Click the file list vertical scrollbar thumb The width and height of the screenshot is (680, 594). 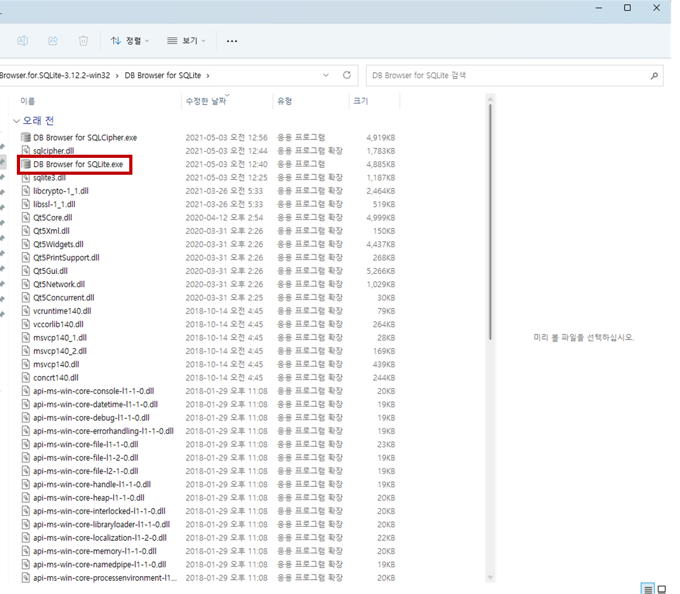[x=490, y=222]
